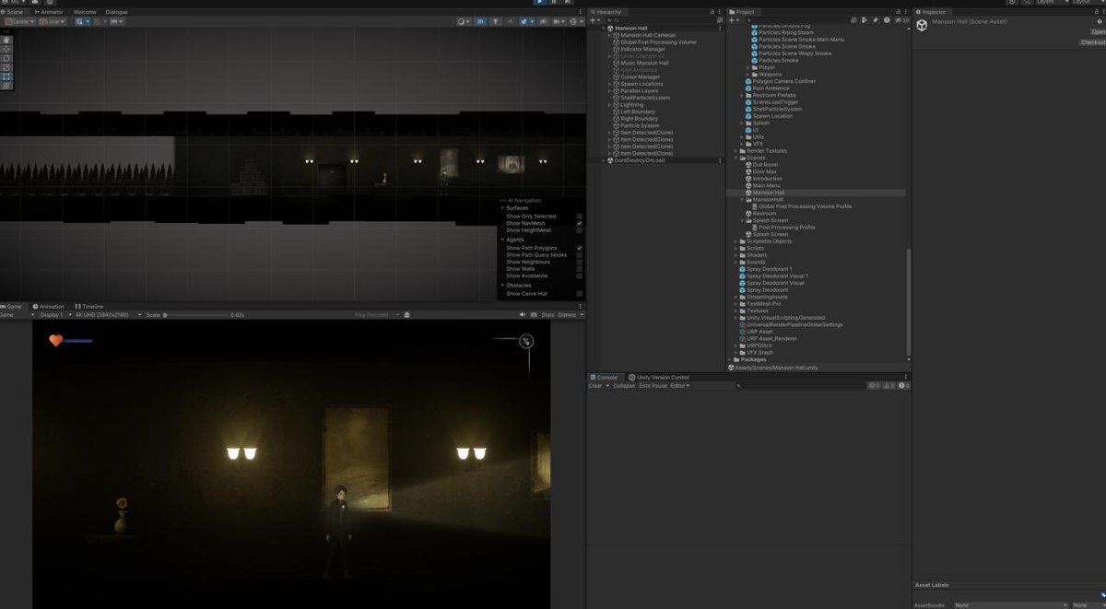Screen dimensions: 1106x609
Task: Enable Show Carve Hull checkbox
Action: tap(579, 293)
